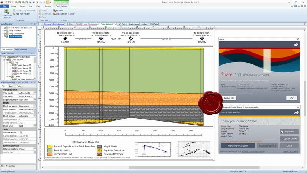Open the Reference datum dropdown

(35, 149)
